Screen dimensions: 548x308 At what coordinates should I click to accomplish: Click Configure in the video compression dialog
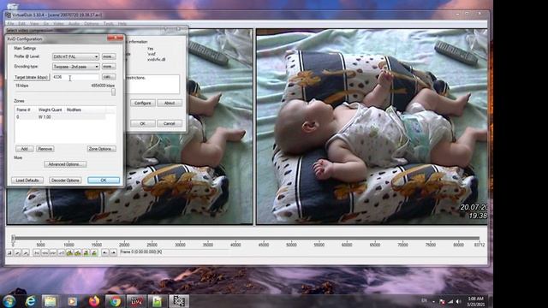pyautogui.click(x=143, y=103)
